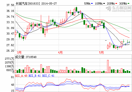Click the 37.58 price axis label
This screenshot has width=132, height=92.
pyautogui.click(x=10, y=5)
